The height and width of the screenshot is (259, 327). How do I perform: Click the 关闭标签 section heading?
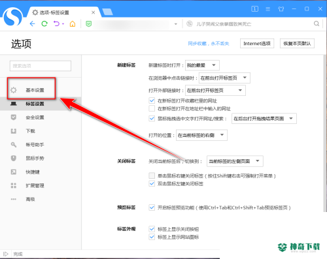click(126, 161)
